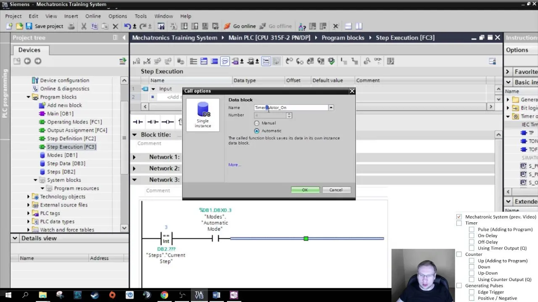The image size is (538, 302).
Task: Click OK in Call options dialog
Action: pos(305,190)
